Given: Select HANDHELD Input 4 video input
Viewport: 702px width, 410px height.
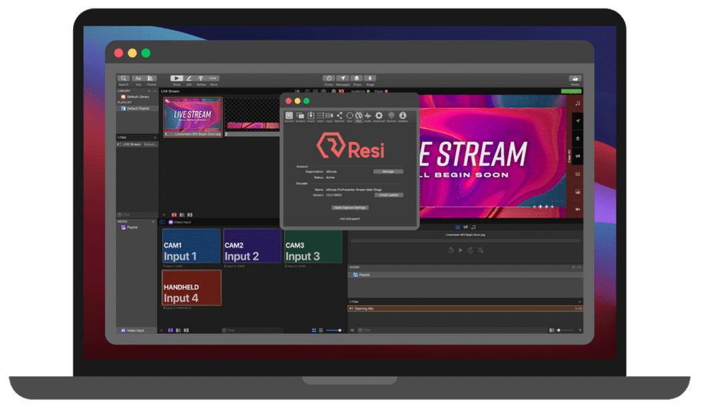Looking at the screenshot, I should 191,288.
